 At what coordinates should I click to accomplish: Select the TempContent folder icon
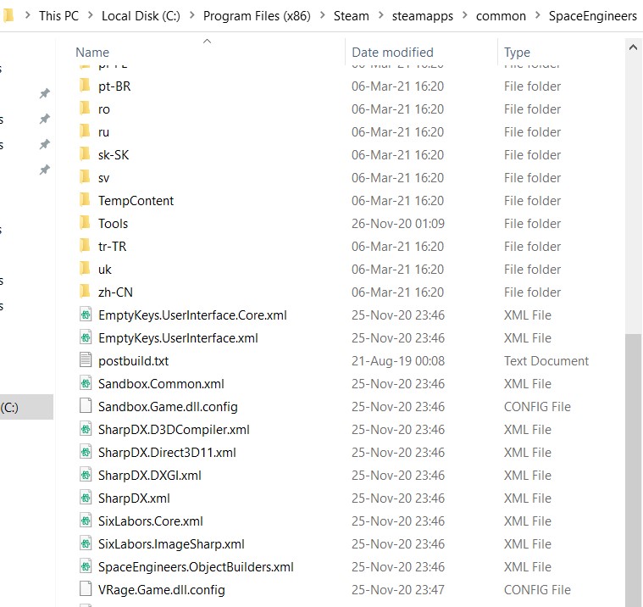click(x=85, y=201)
